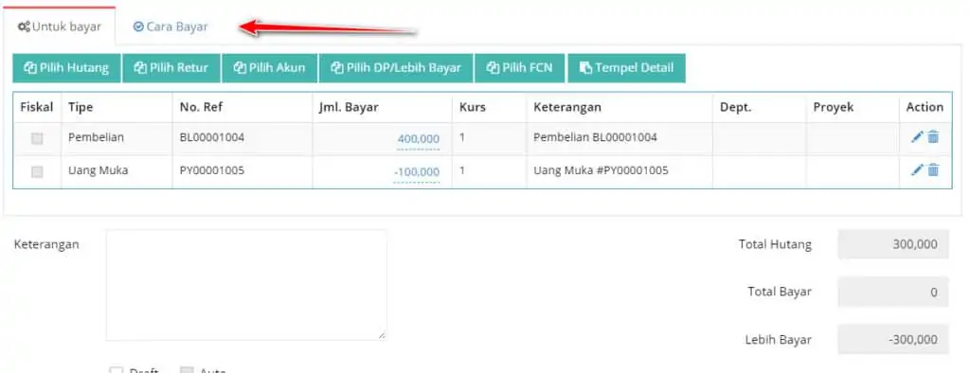Toggle Fiskal checkbox for Pembelian row

tap(37, 138)
